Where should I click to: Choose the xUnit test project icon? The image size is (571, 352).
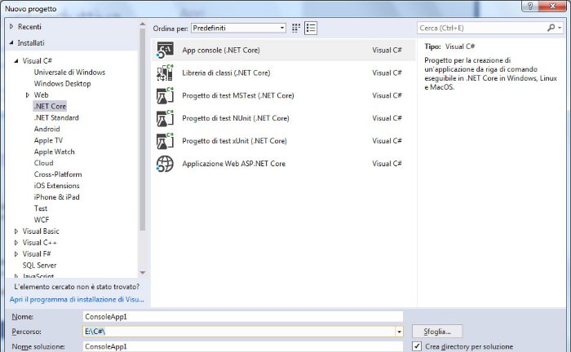pyautogui.click(x=165, y=141)
